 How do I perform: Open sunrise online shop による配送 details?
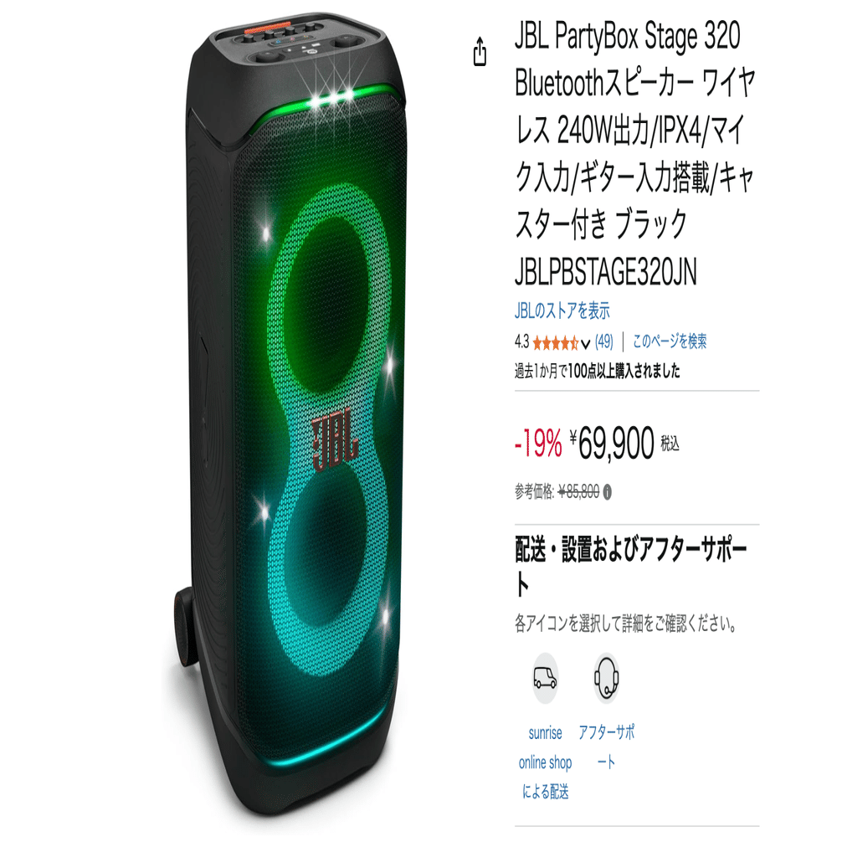pyautogui.click(x=545, y=762)
